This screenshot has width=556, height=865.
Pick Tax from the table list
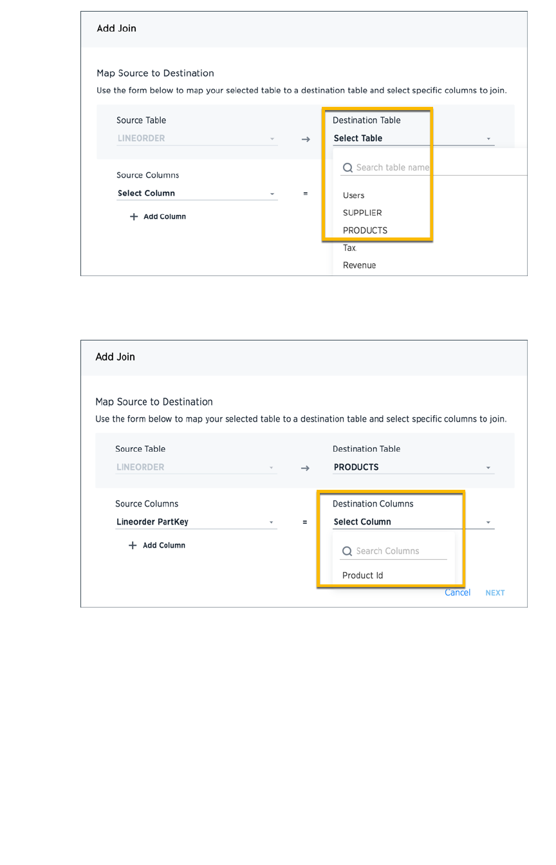pos(349,248)
